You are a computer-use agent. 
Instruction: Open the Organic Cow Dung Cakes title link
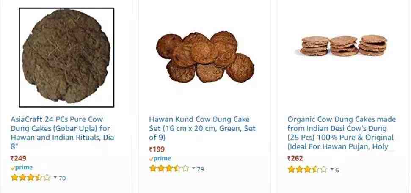tap(341, 133)
